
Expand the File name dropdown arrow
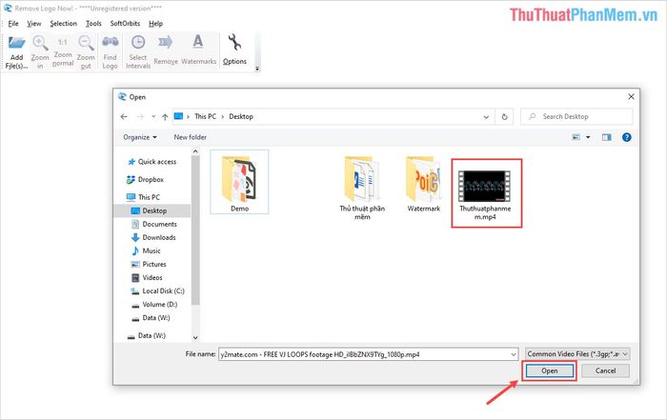514,354
